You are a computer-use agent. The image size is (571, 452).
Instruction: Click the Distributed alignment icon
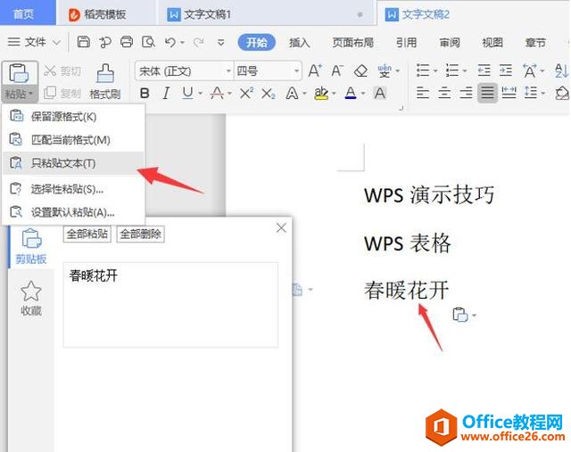click(x=509, y=93)
